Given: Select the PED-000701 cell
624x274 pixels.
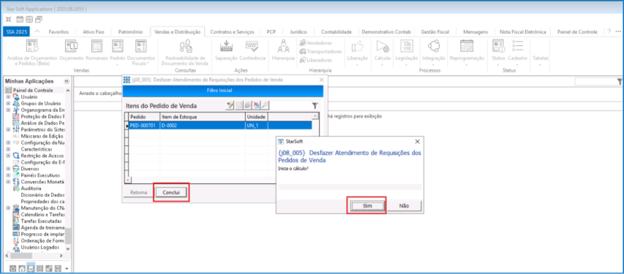Looking at the screenshot, I should pyautogui.click(x=144, y=125).
